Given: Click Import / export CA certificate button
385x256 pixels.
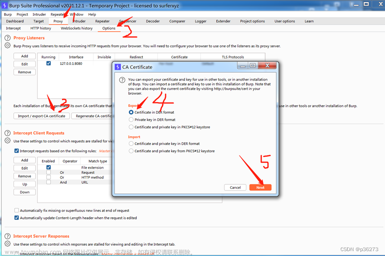Looking at the screenshot, I should [x=41, y=116].
